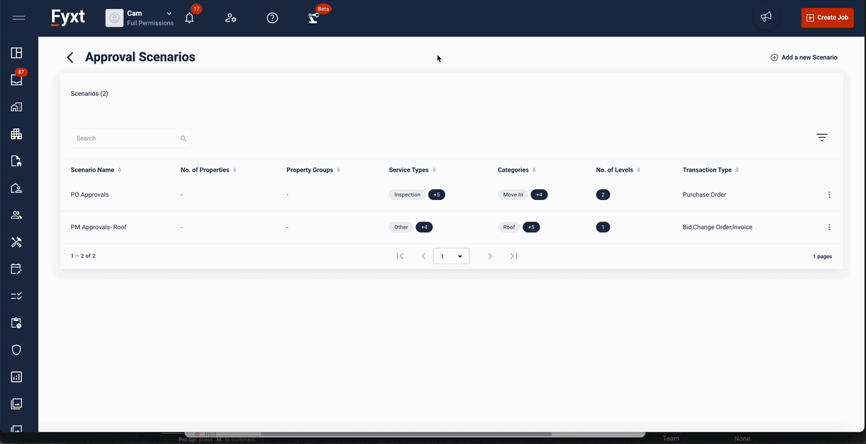This screenshot has height=444, width=866.
Task: Open the checklist sidebar icon
Action: 17,296
